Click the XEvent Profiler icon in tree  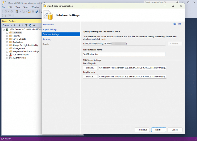[x=11, y=58]
